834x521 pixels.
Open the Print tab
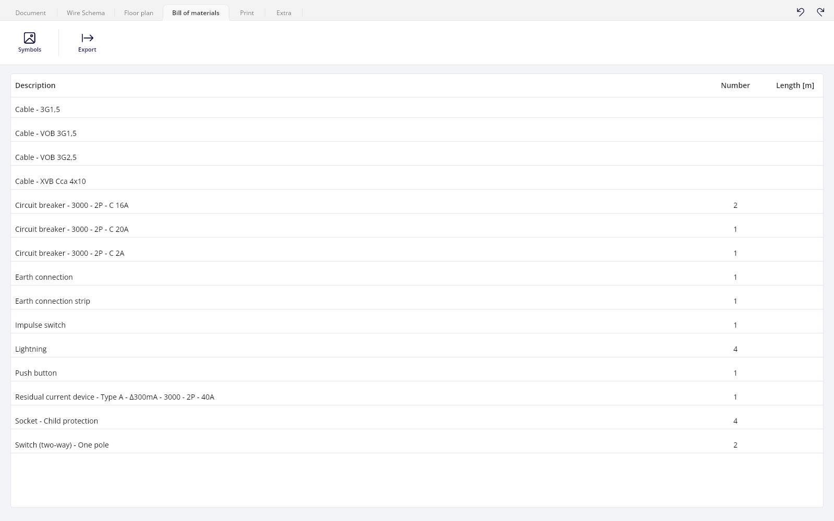(x=247, y=13)
